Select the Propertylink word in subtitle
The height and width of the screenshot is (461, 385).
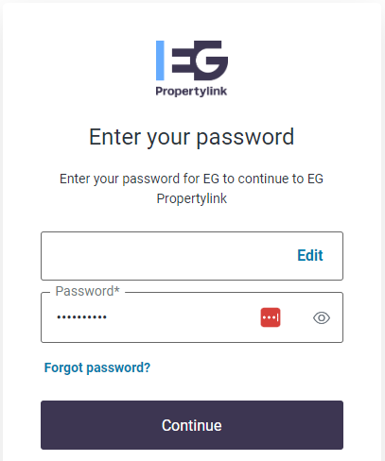[192, 198]
